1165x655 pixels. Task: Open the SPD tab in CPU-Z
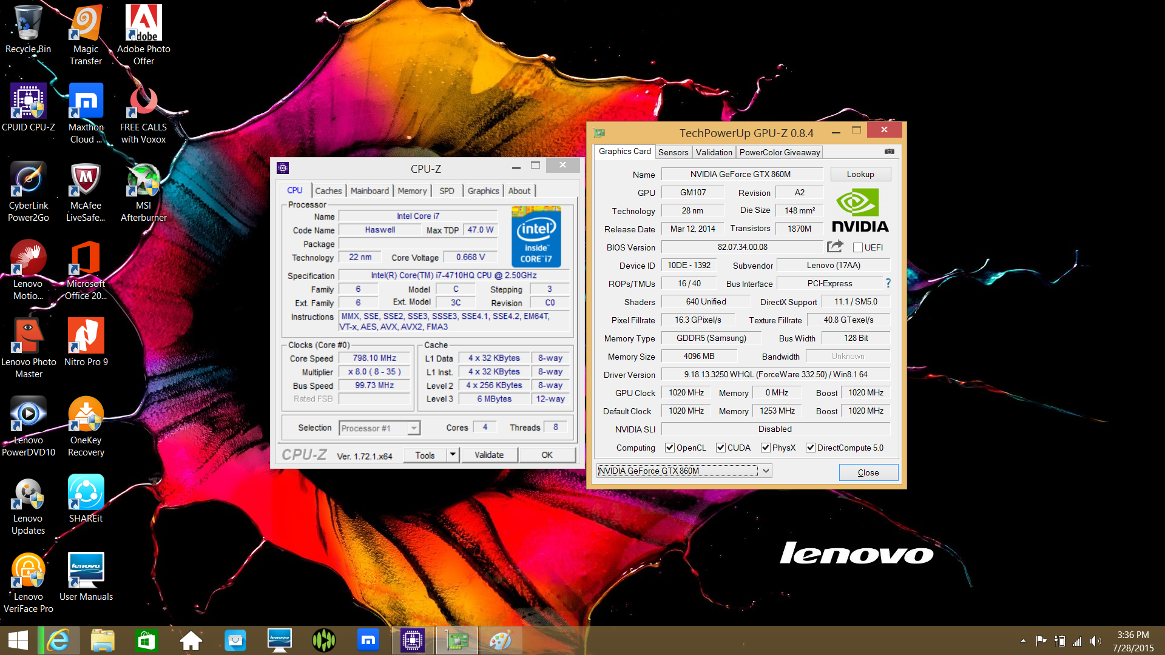coord(447,190)
